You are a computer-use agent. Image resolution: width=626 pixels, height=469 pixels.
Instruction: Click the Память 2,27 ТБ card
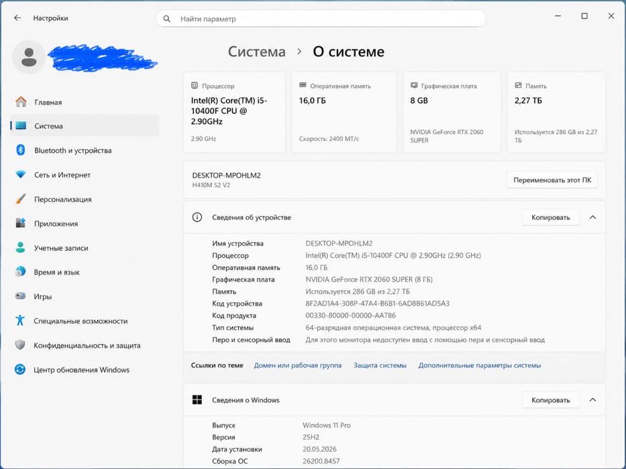click(556, 112)
